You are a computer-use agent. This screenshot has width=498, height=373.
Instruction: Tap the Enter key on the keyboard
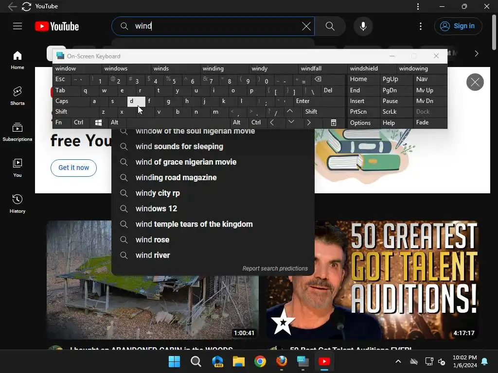319,101
